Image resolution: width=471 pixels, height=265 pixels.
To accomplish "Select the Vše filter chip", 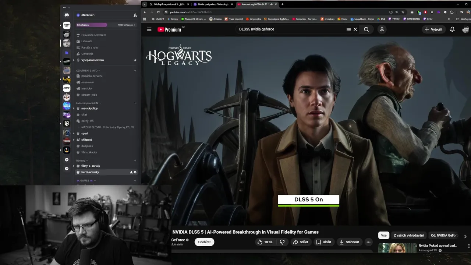I will [384, 236].
